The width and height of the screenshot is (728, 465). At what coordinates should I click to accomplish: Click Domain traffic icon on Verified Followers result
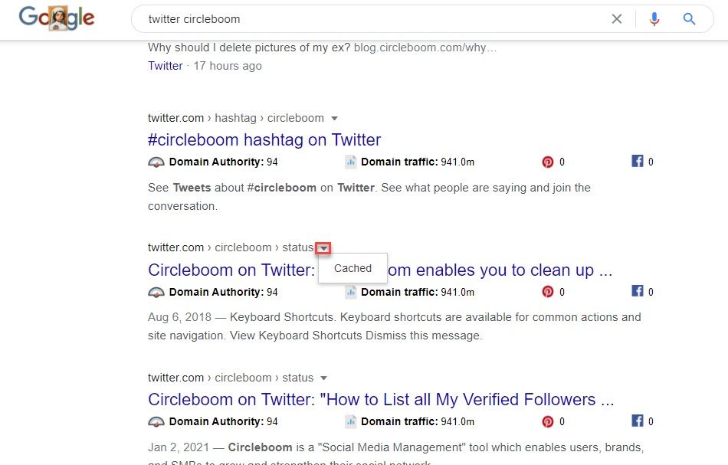351,421
